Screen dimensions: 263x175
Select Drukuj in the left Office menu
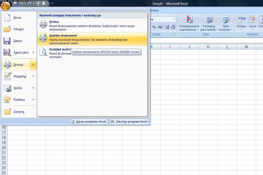[x=16, y=65]
